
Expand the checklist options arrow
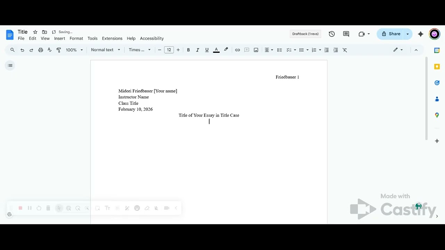pos(295,50)
